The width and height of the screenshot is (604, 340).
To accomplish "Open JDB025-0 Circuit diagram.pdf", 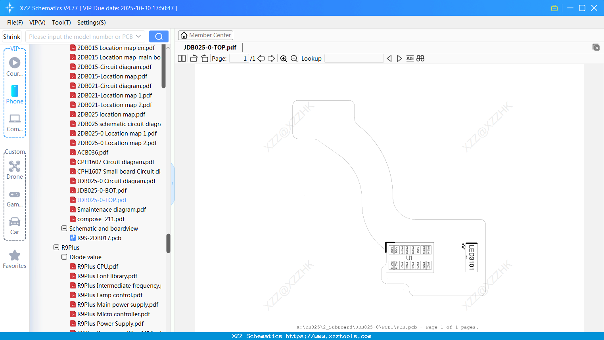I will tap(116, 181).
